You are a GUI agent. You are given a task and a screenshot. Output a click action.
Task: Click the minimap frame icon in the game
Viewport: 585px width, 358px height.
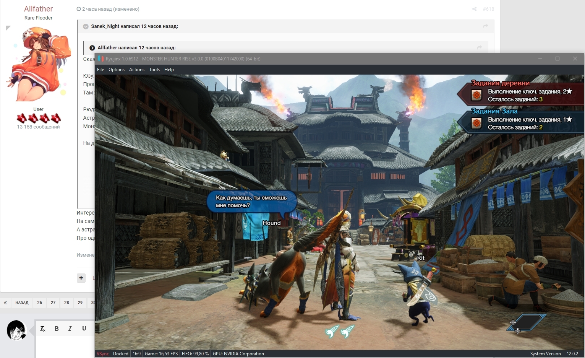point(527,323)
